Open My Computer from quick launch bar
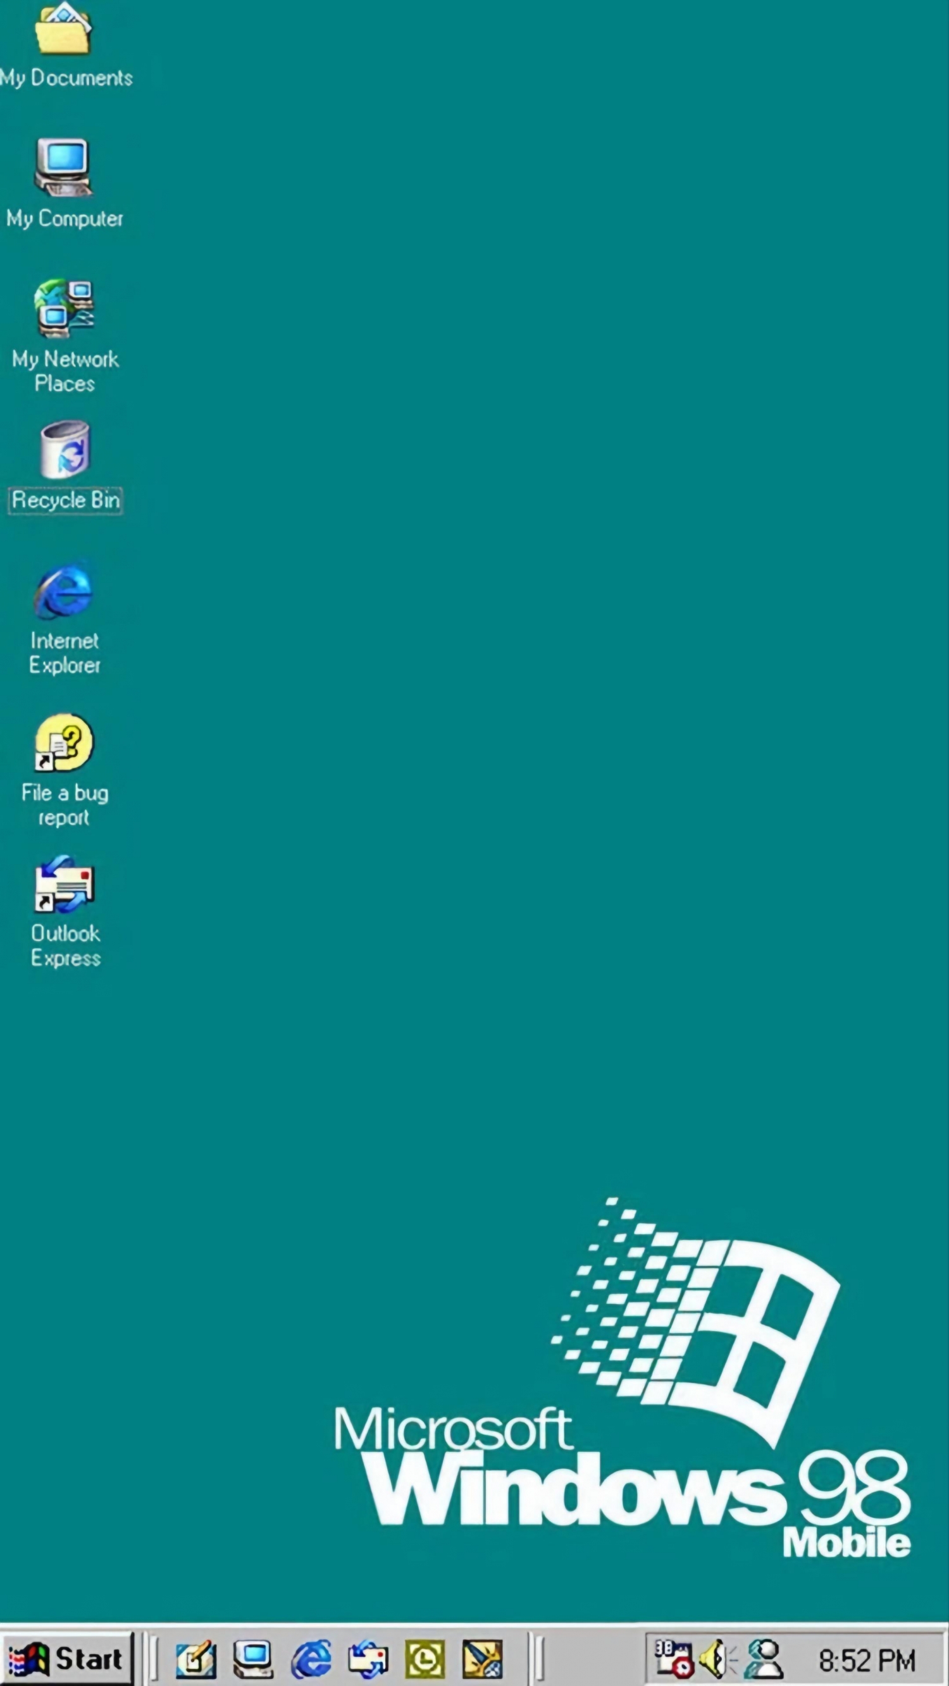Screen dimensions: 949x1686 click(253, 1659)
